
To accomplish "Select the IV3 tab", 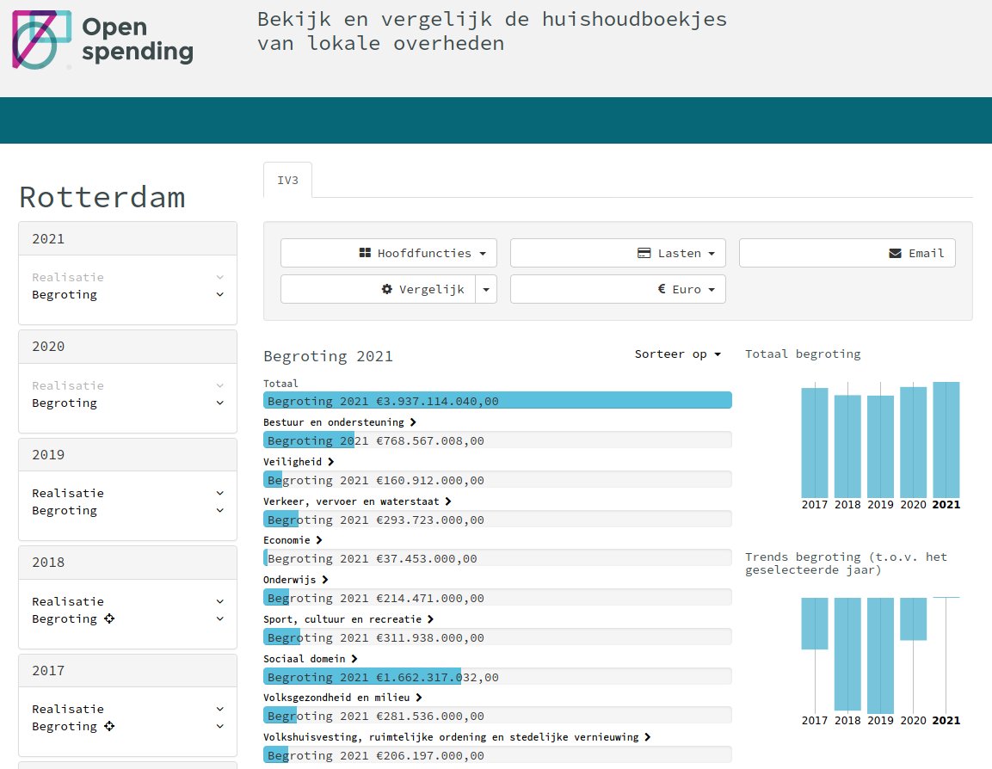I will [287, 180].
